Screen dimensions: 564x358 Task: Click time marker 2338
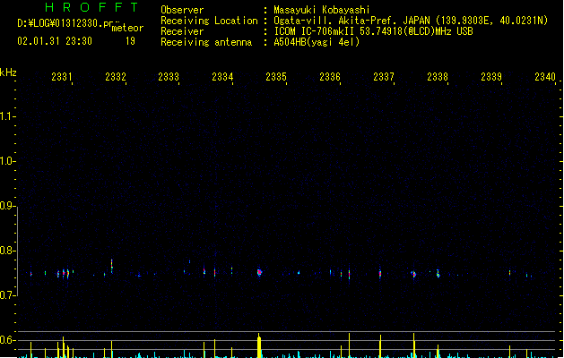[x=438, y=76]
